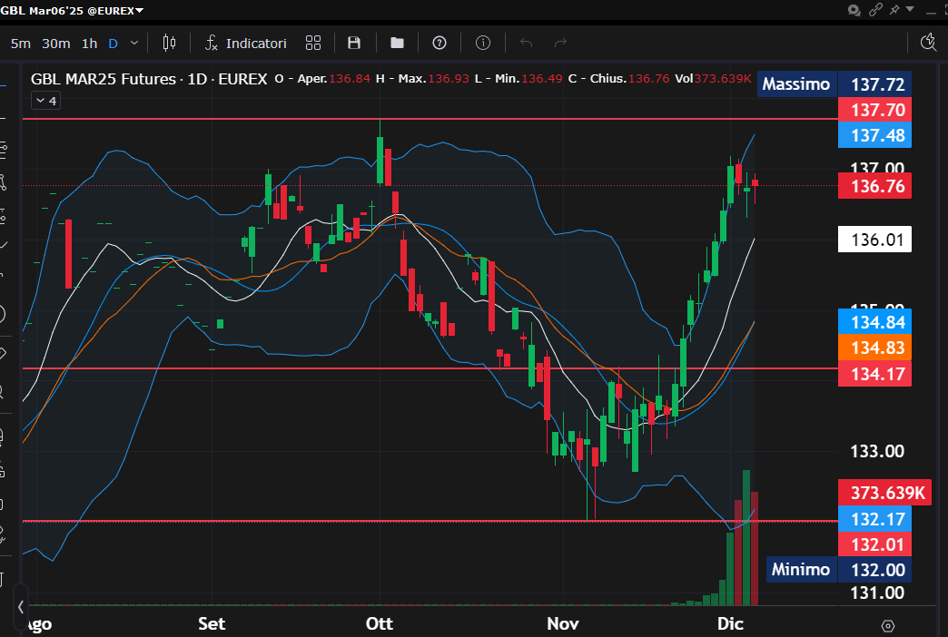Viewport: 948px width, 637px height.
Task: Select the 5m timeframe
Action: pos(21,43)
